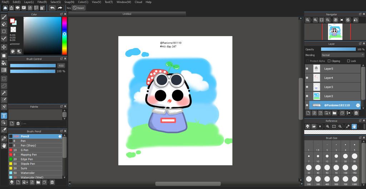Check the Lock checkbox in Layer panel
The height and width of the screenshot is (189, 366).
tap(348, 61)
